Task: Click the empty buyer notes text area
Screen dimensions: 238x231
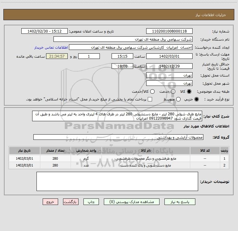Action: pos(117,181)
